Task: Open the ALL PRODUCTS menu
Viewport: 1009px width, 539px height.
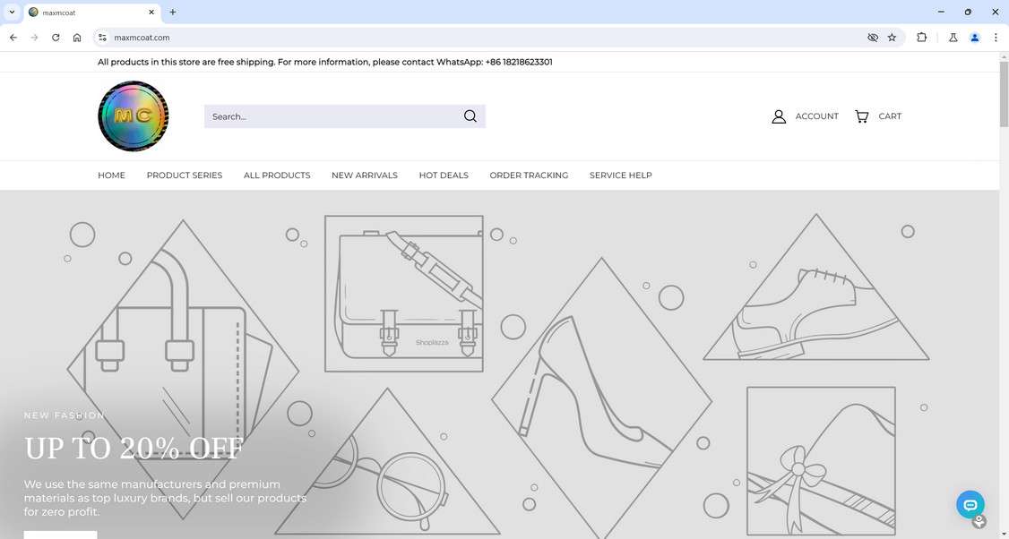Action: [277, 175]
